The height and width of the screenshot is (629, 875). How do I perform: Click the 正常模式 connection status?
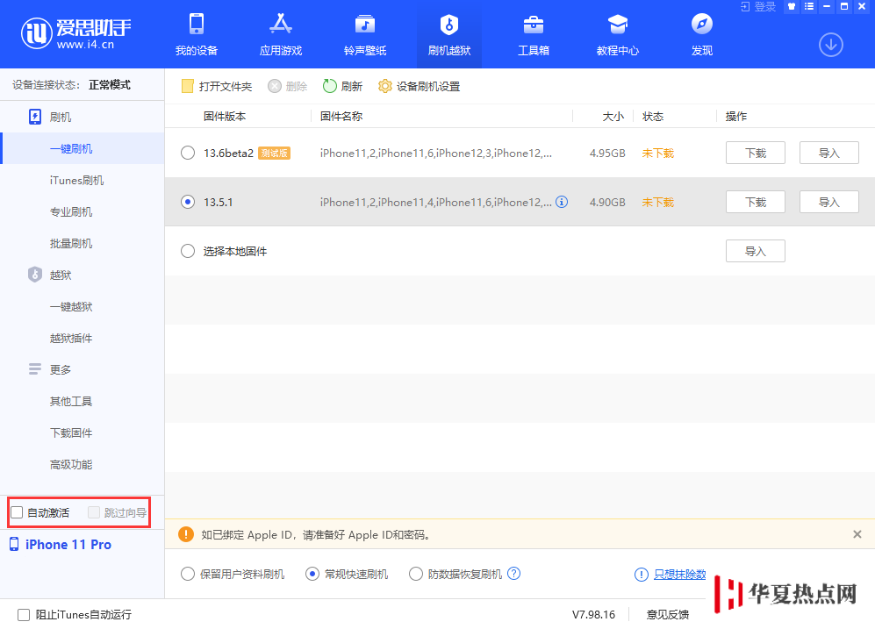pos(110,85)
